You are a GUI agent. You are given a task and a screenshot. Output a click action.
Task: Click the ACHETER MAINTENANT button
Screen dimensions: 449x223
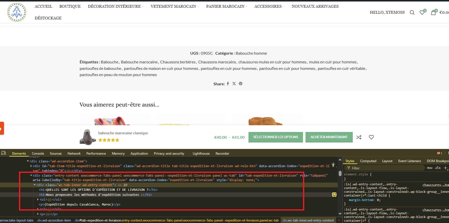click(329, 137)
